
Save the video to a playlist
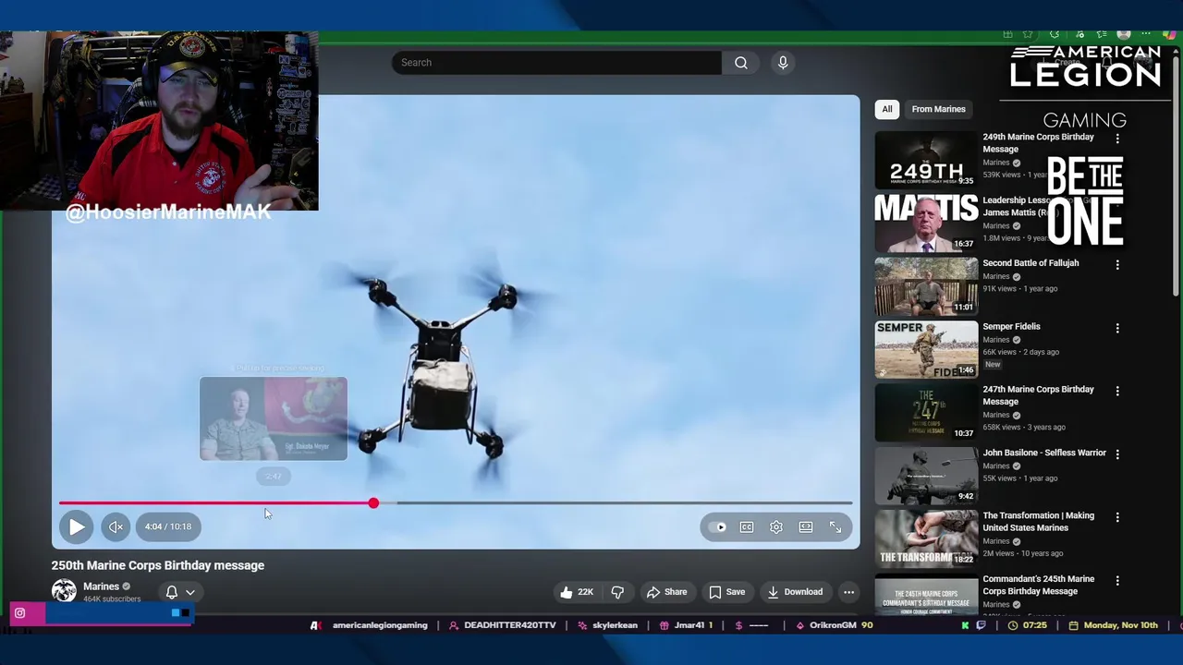coord(726,592)
